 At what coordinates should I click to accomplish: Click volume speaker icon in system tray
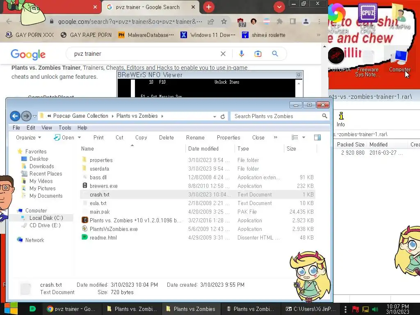375,309
